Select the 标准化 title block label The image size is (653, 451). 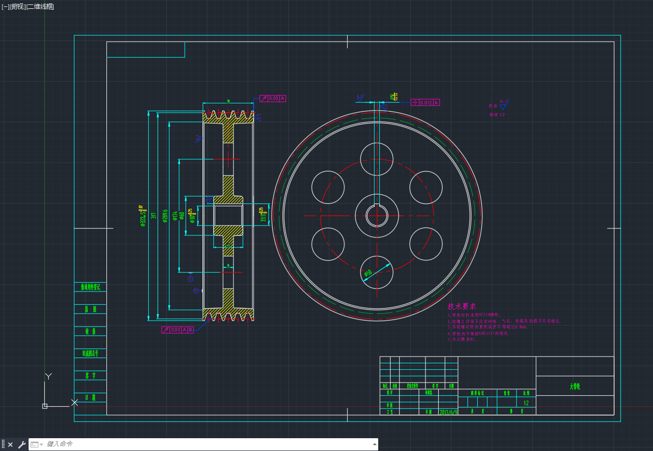pyautogui.click(x=428, y=393)
